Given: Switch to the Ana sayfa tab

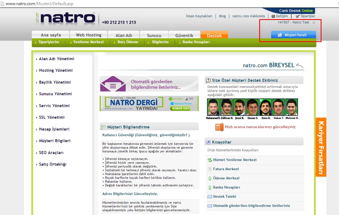Looking at the screenshot, I should tap(51, 35).
